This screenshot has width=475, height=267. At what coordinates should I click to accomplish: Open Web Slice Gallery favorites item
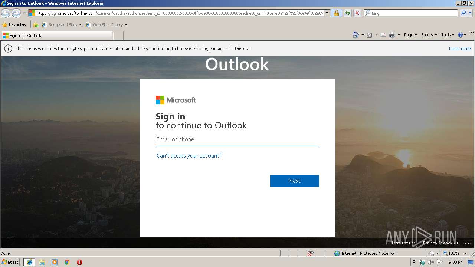[x=106, y=25]
